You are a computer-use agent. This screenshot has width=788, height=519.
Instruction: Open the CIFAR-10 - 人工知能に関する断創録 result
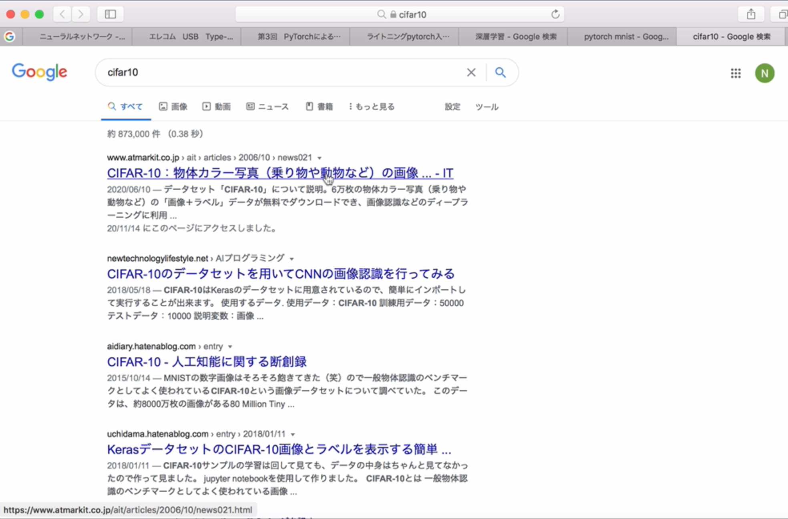pyautogui.click(x=207, y=362)
